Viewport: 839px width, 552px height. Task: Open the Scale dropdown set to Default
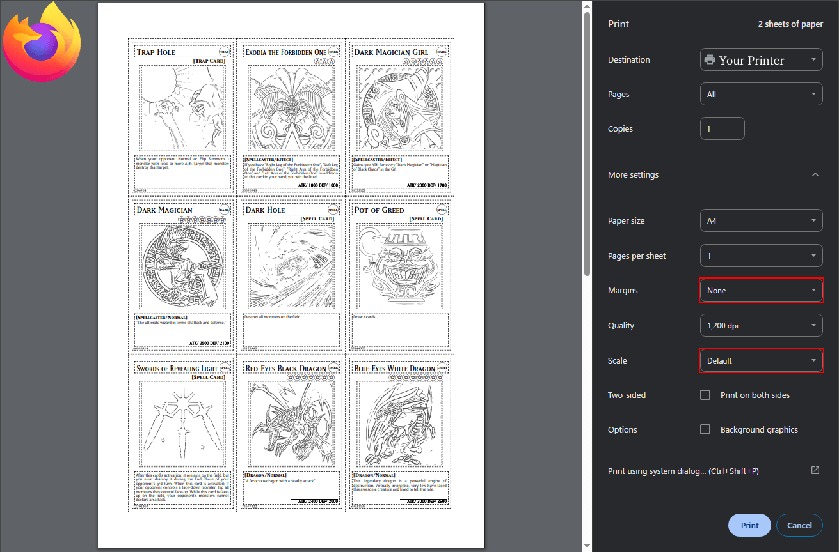761,360
